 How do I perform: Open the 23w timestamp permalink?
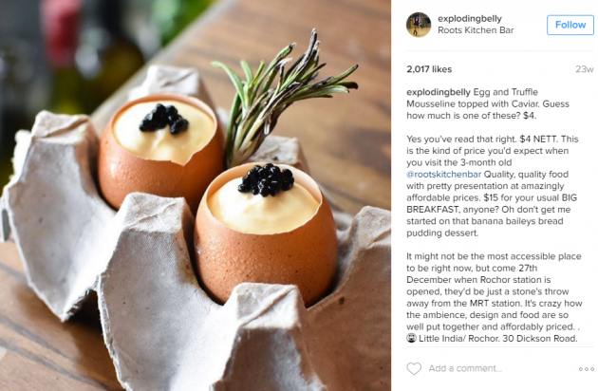pos(585,69)
